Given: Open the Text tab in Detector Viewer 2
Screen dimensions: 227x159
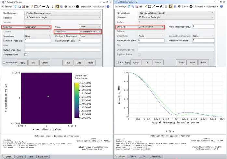Looking at the screenshot, I should coord(145,156).
